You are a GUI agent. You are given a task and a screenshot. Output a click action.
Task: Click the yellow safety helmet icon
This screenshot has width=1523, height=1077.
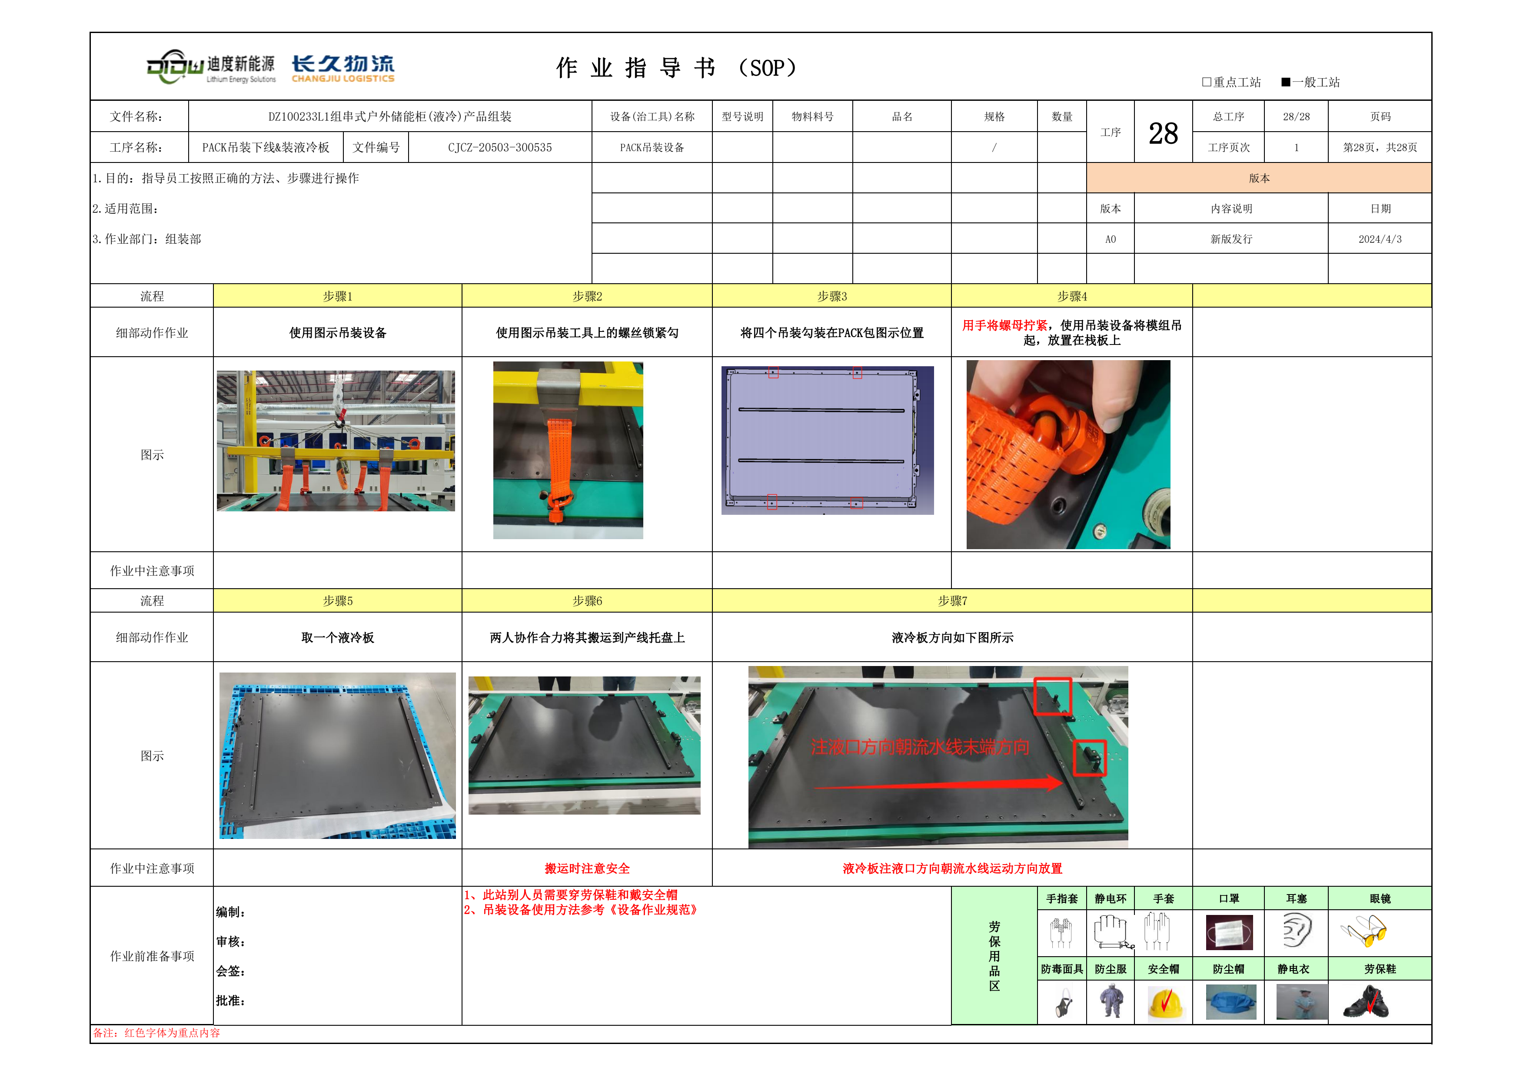tap(1165, 1003)
